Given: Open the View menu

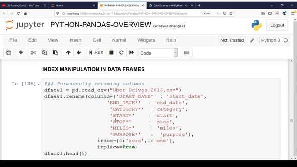Looking at the screenshot, I should pyautogui.click(x=53, y=40).
